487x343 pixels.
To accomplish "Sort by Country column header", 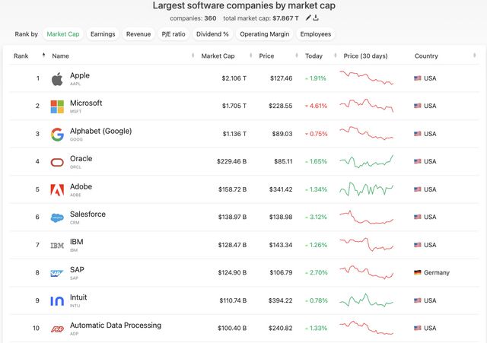I will pyautogui.click(x=426, y=56).
